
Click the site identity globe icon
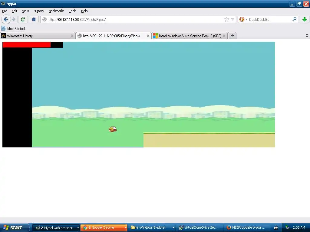click(45, 19)
